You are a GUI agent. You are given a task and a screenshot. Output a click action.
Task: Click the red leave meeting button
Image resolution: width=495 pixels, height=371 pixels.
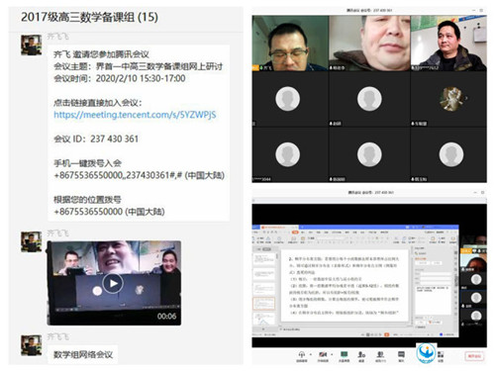pyautogui.click(x=474, y=356)
